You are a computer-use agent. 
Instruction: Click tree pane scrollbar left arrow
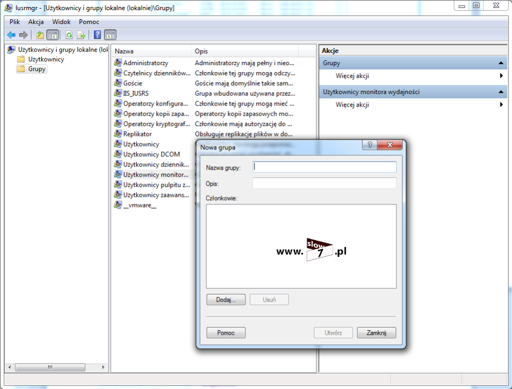pos(10,367)
